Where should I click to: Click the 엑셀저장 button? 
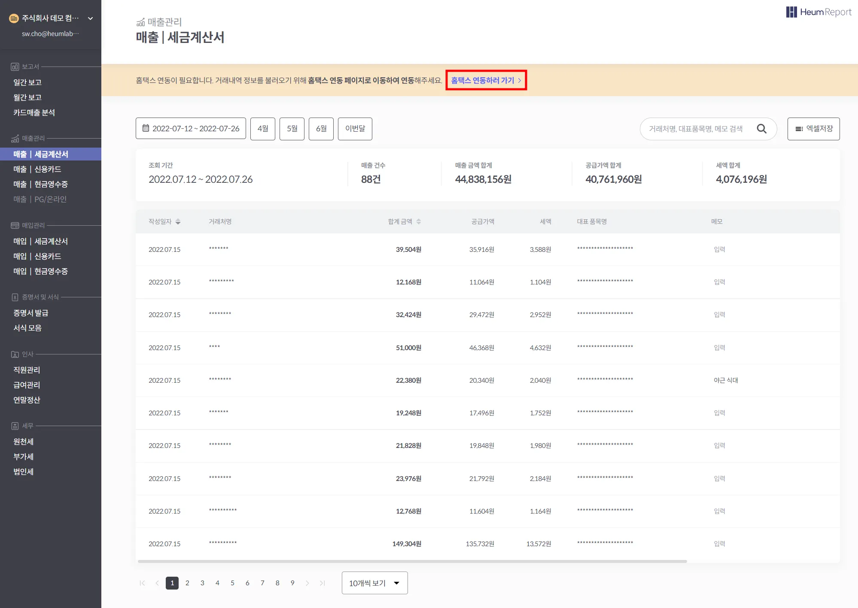point(813,128)
